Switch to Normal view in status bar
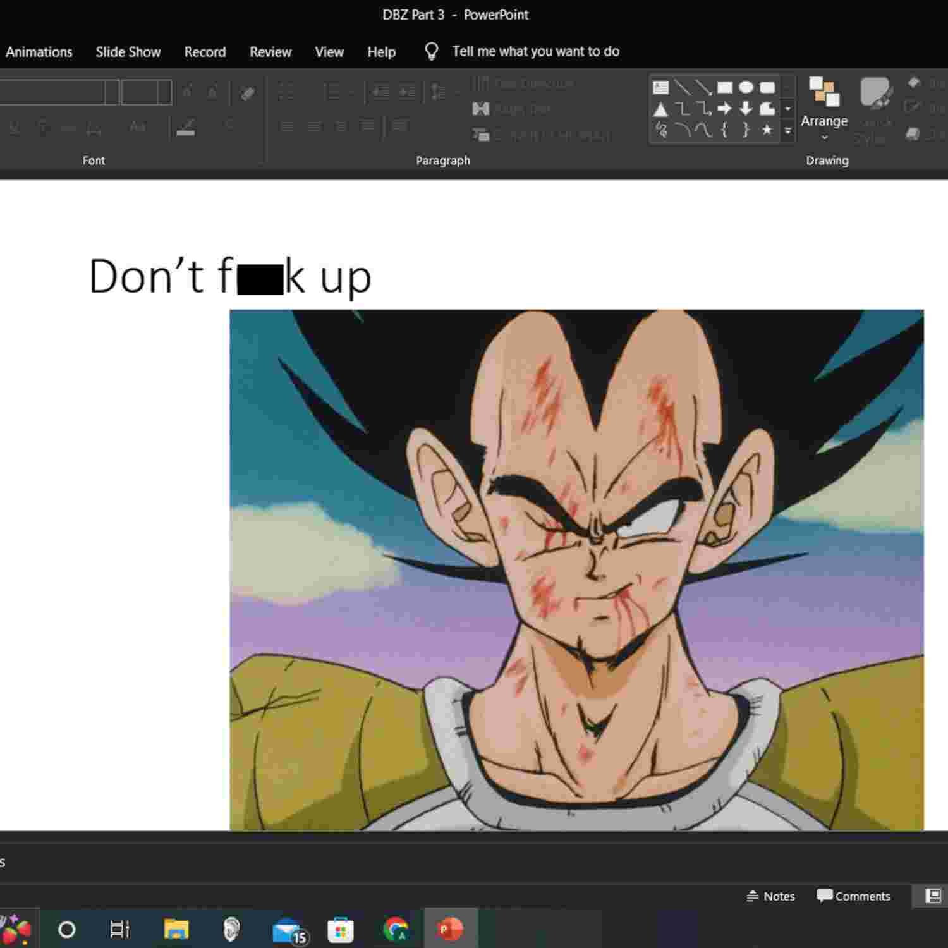The image size is (948, 948). coord(933,896)
